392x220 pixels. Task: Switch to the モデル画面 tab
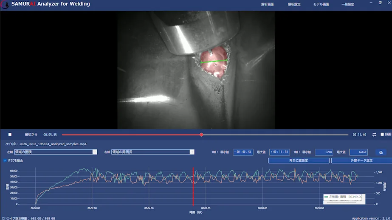click(x=321, y=4)
